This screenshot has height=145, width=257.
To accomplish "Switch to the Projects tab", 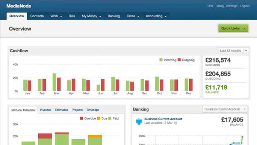I will (x=77, y=110).
